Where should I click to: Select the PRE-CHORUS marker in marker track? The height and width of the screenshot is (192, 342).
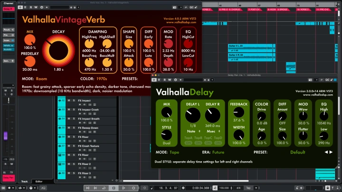pyautogui.click(x=223, y=9)
